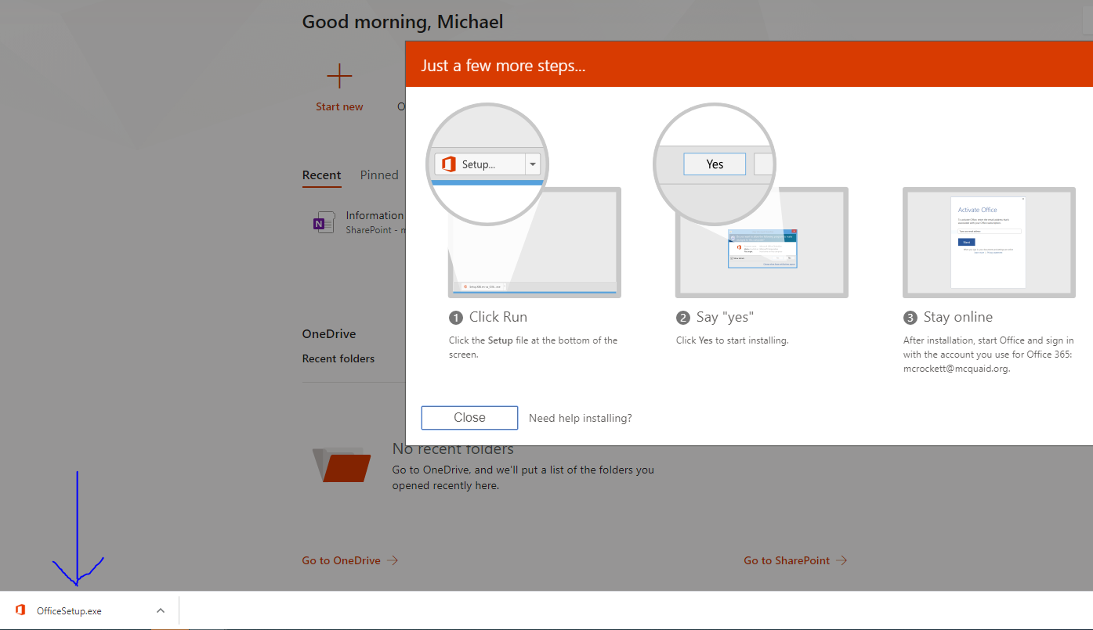Click the Office logo on OfficeSetup.exe download
Image resolution: width=1093 pixels, height=630 pixels.
[x=21, y=610]
